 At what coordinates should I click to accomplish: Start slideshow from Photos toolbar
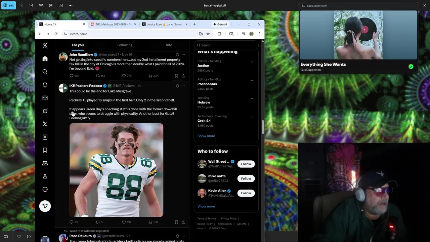(60, 5)
